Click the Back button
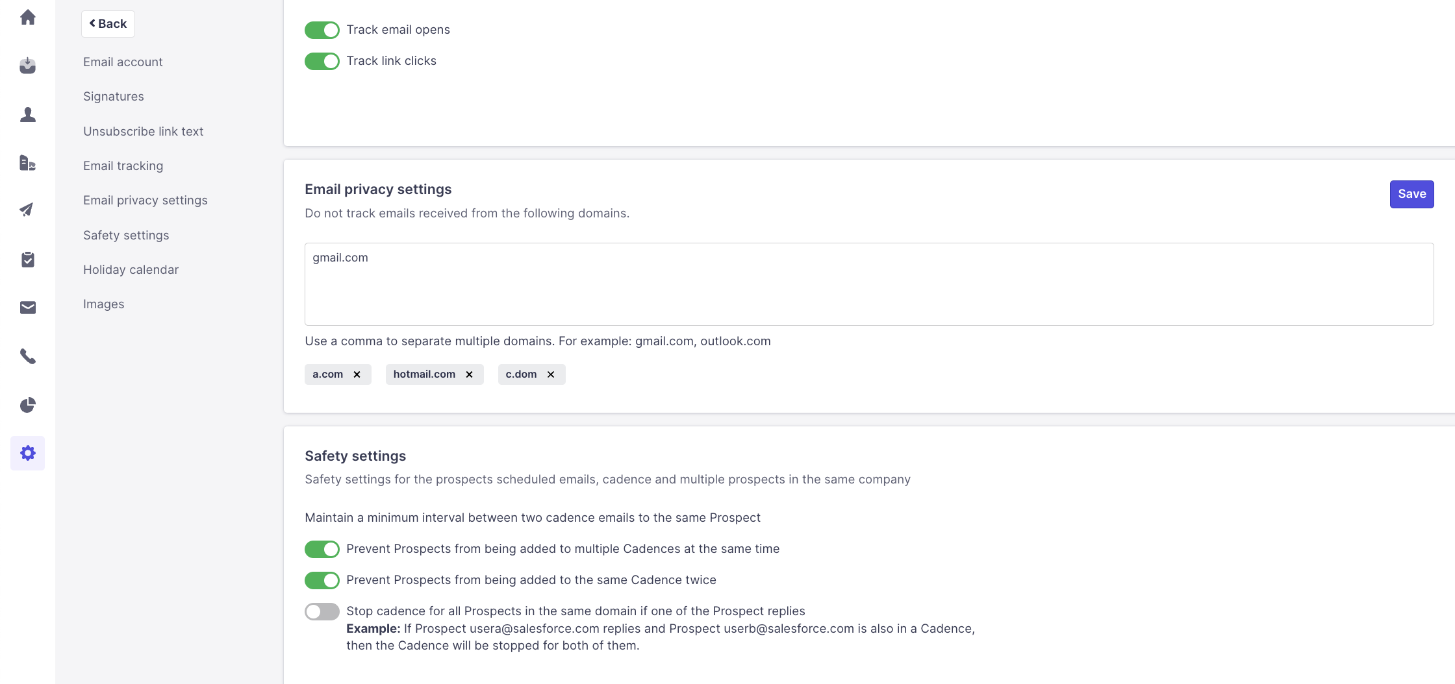 tap(108, 24)
